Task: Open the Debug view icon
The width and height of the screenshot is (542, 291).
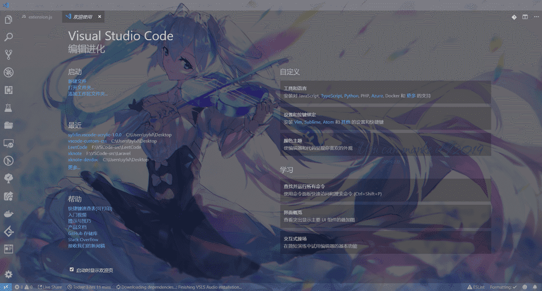Action: 8,72
